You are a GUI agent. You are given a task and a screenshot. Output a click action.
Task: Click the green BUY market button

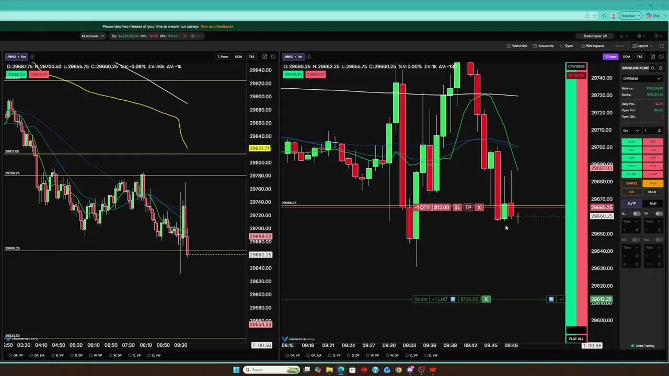pos(631,142)
